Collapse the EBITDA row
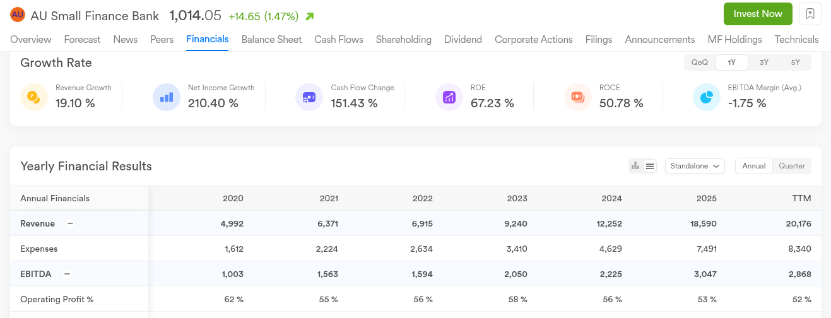 pyautogui.click(x=67, y=274)
